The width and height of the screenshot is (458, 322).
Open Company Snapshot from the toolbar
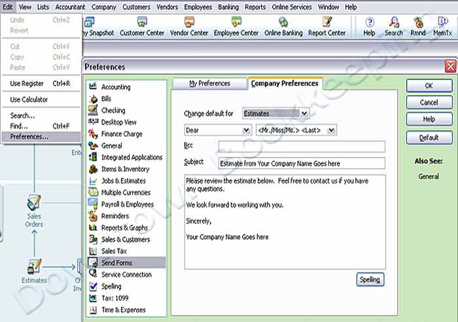pyautogui.click(x=99, y=27)
